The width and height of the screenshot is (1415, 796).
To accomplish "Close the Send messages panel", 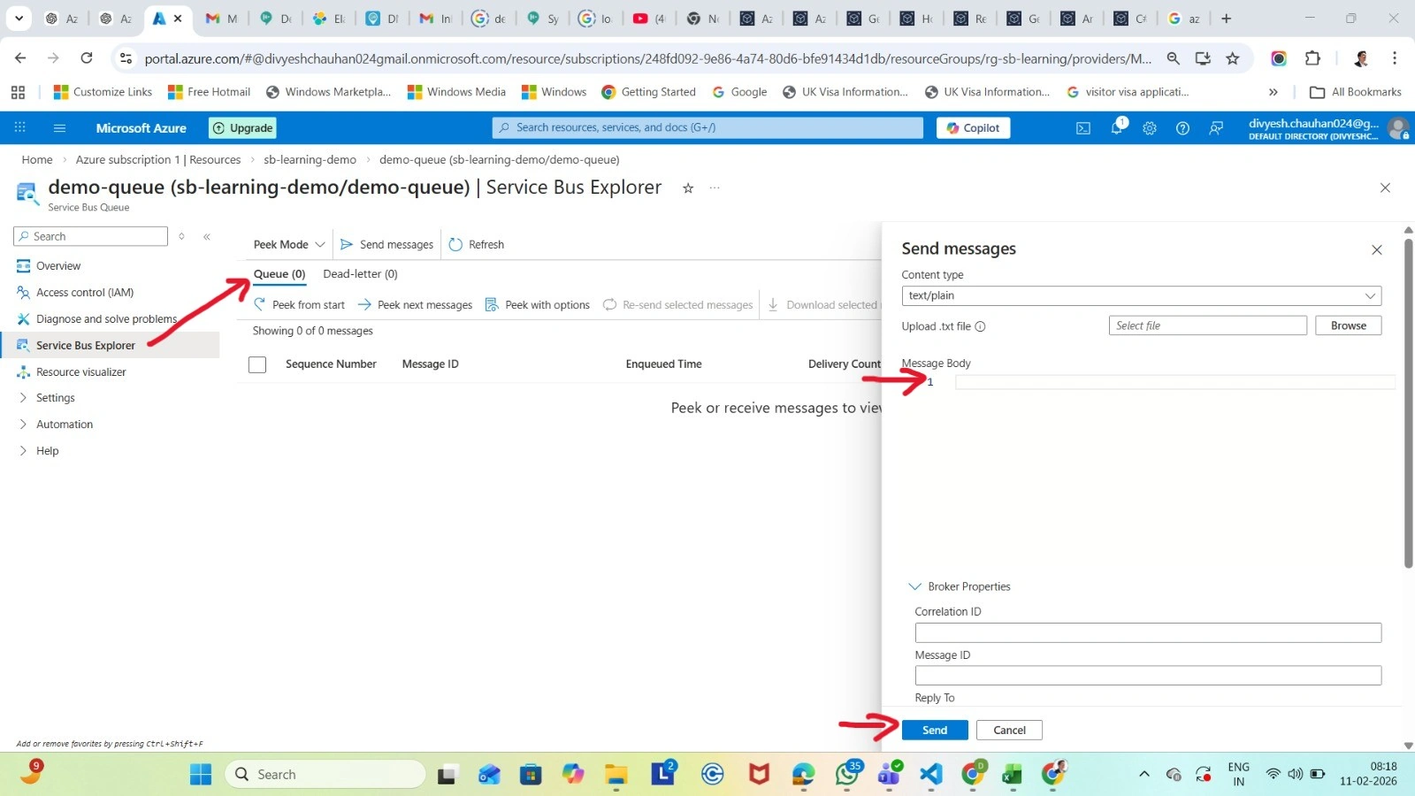I will click(1377, 250).
